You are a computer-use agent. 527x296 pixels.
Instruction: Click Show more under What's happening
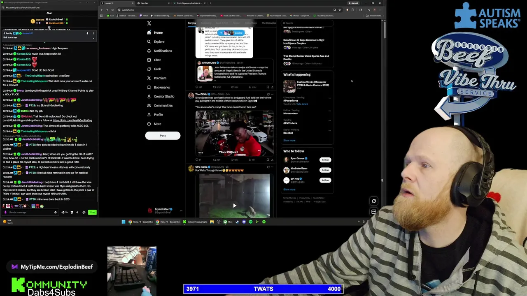[289, 141]
